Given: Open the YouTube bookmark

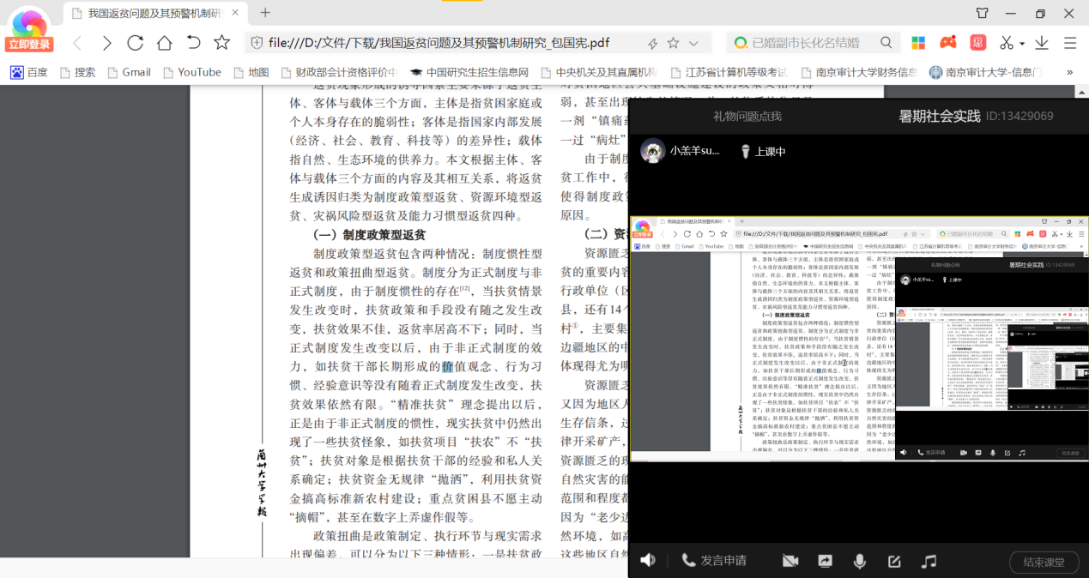Looking at the screenshot, I should pyautogui.click(x=191, y=73).
